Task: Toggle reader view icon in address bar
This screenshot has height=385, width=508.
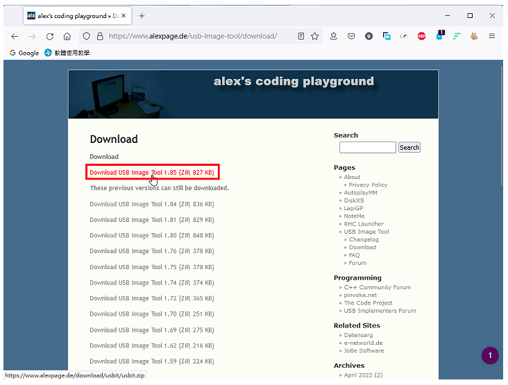Action: click(301, 36)
